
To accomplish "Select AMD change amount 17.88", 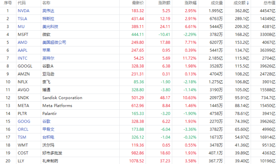I will pos(165,42).
